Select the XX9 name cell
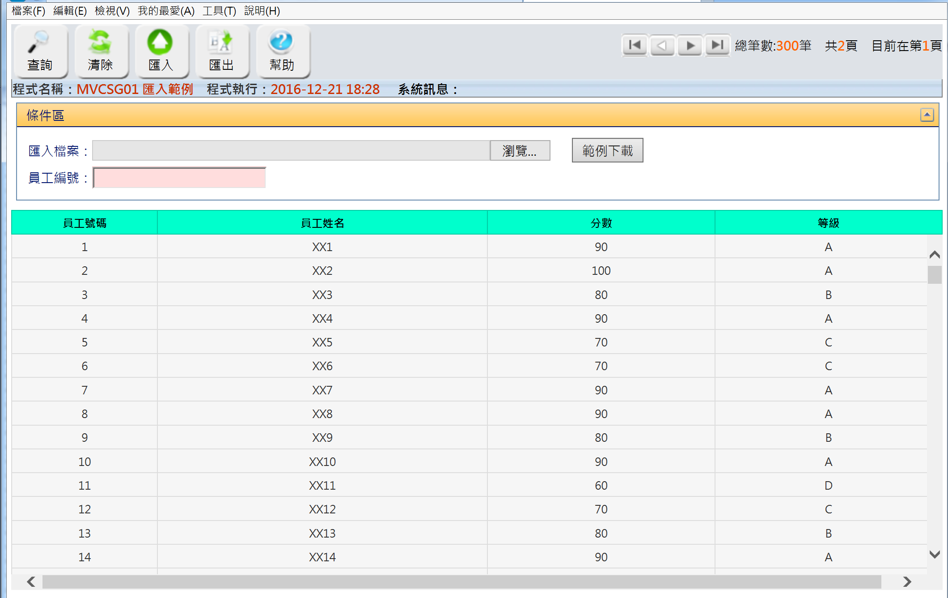Image resolution: width=948 pixels, height=598 pixels. [322, 437]
